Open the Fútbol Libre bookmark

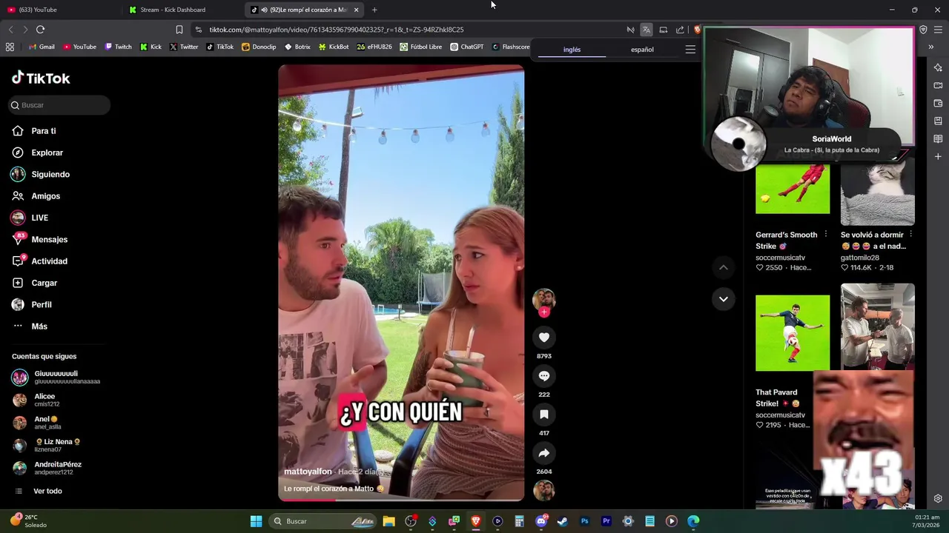point(421,47)
